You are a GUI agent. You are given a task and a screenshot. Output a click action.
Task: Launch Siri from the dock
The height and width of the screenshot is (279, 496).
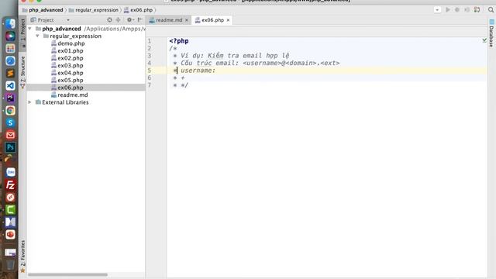(x=10, y=36)
